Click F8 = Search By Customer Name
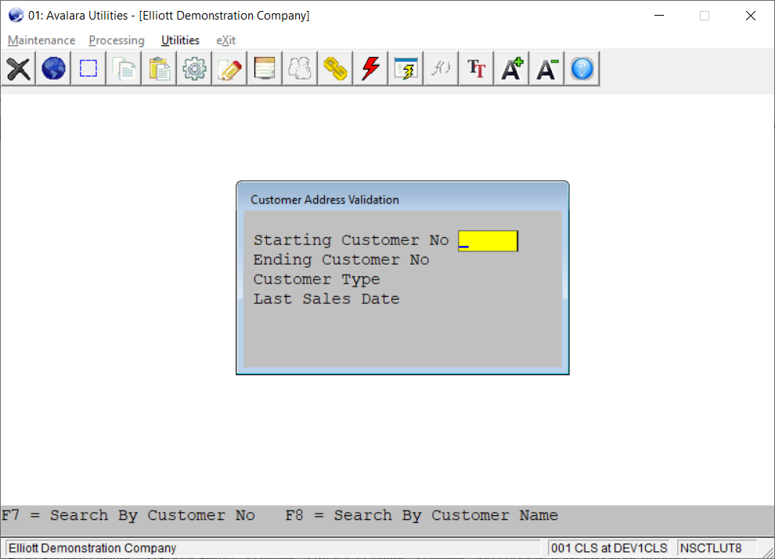 point(422,515)
